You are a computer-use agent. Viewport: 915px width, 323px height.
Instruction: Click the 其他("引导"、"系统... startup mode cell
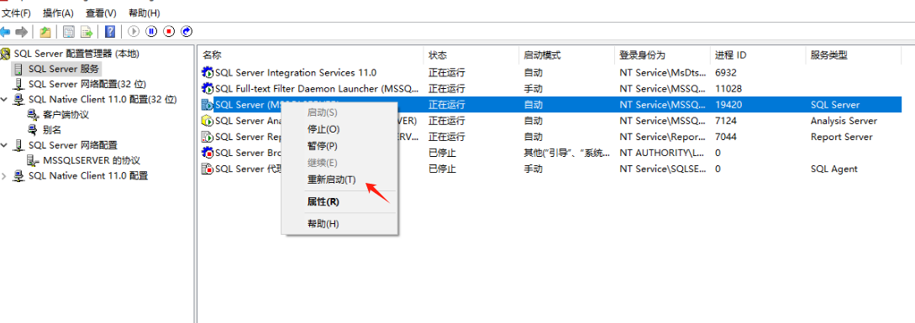pyautogui.click(x=567, y=153)
